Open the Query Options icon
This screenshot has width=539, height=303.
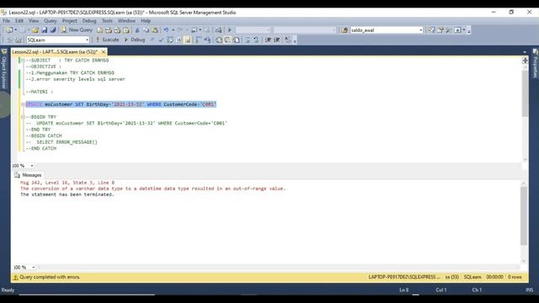coord(179,40)
